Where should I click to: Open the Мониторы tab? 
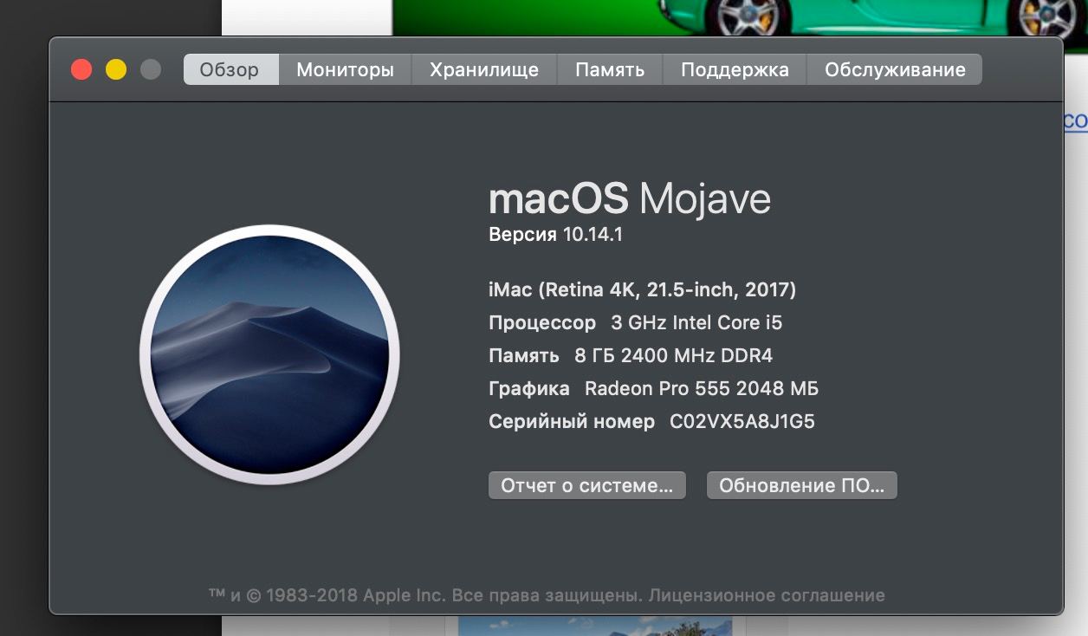(345, 69)
